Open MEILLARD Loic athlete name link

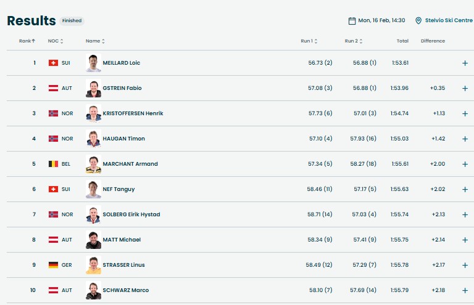click(121, 63)
